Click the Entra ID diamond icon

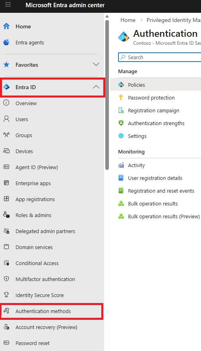point(6,87)
